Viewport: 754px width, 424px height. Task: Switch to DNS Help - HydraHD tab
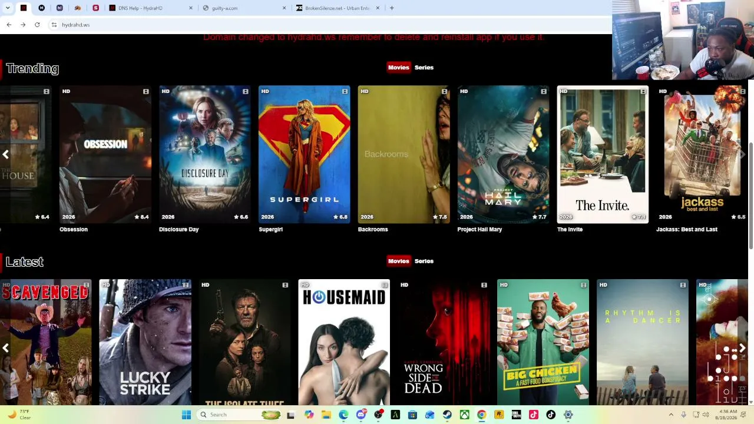(x=151, y=8)
